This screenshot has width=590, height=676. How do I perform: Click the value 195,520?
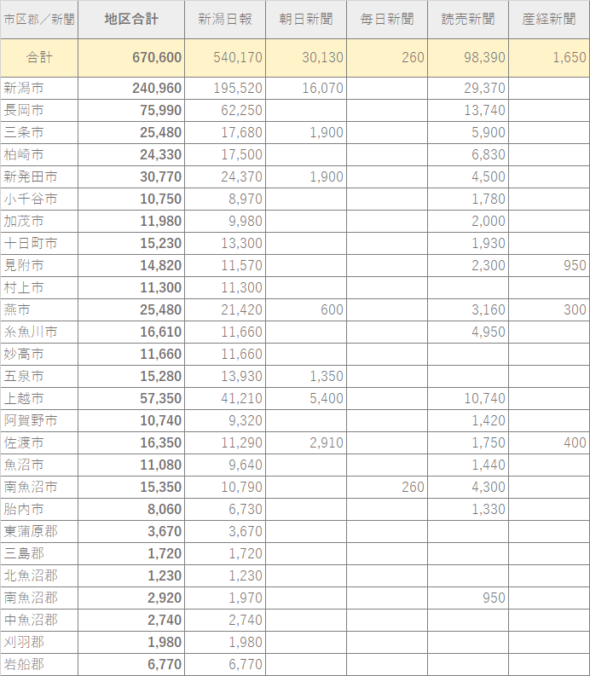[x=238, y=88]
